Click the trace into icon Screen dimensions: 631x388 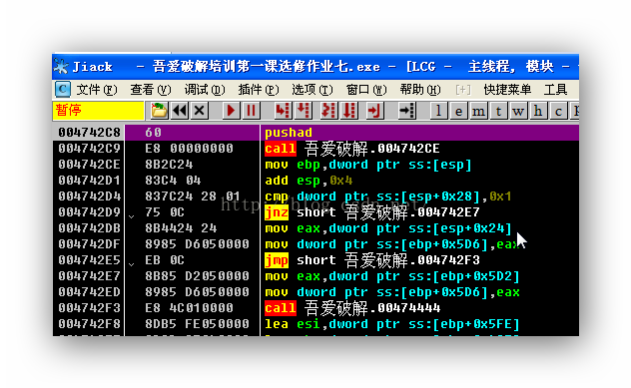tap(328, 111)
